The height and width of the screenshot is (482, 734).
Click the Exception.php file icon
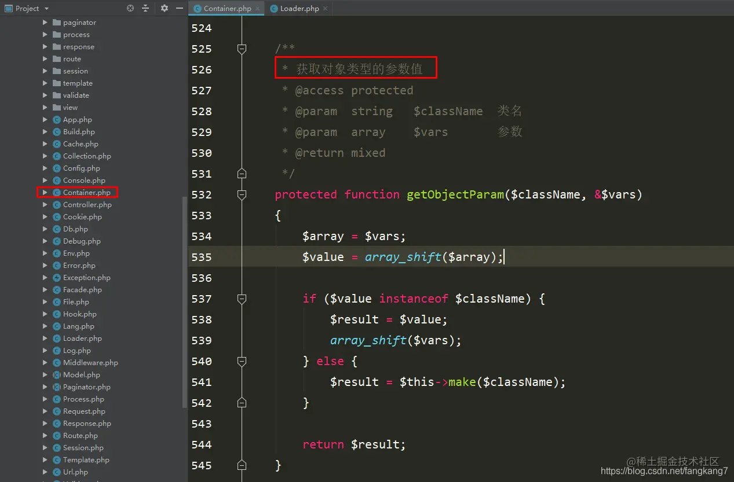[x=57, y=278]
